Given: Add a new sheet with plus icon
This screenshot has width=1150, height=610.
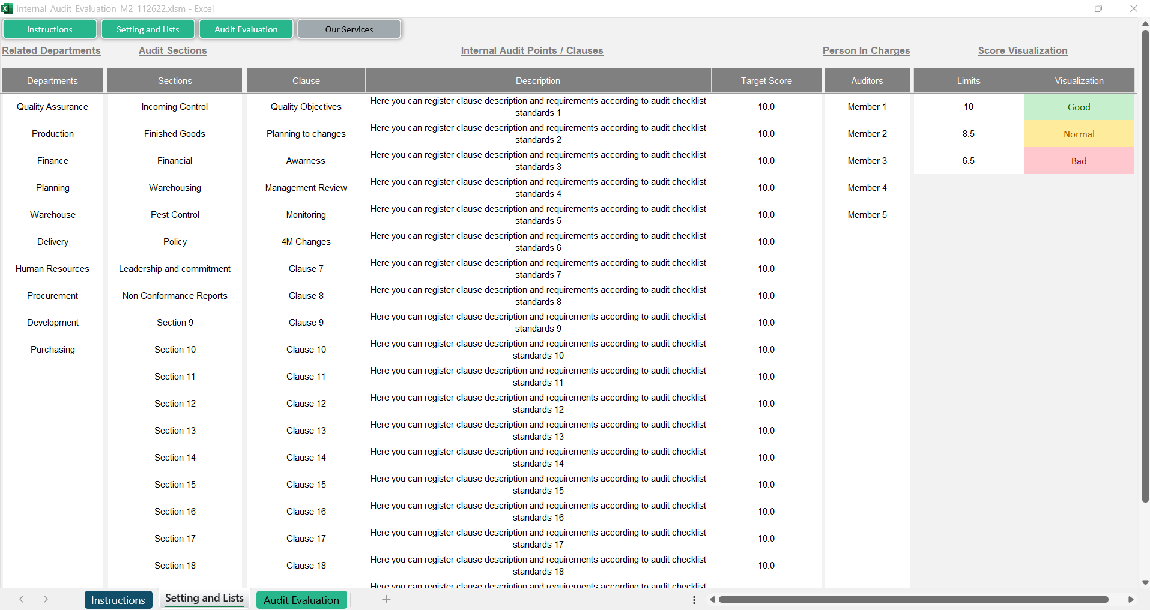Looking at the screenshot, I should click(x=386, y=599).
